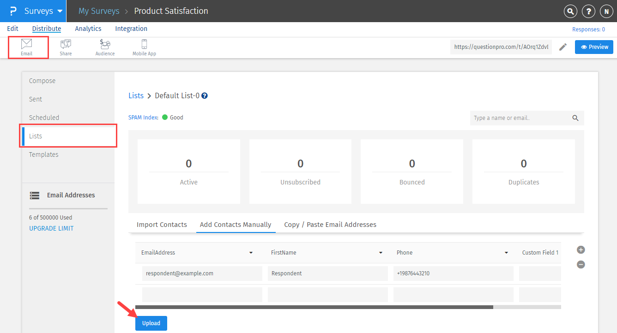Viewport: 617px width, 333px height.
Task: Click help icon beside Default List-0
Action: coord(205,96)
